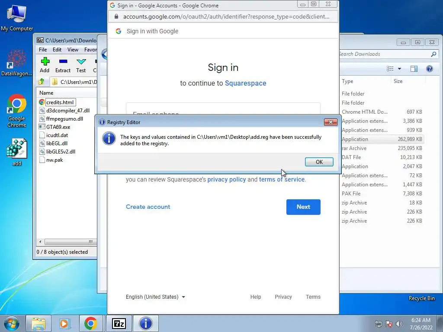The height and width of the screenshot is (332, 443).
Task: Close the Registry Editor dialog
Action: coord(331,122)
